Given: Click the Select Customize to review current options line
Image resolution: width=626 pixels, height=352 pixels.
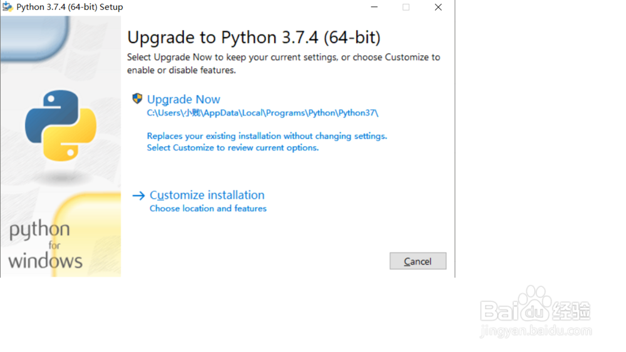Looking at the screenshot, I should [233, 148].
